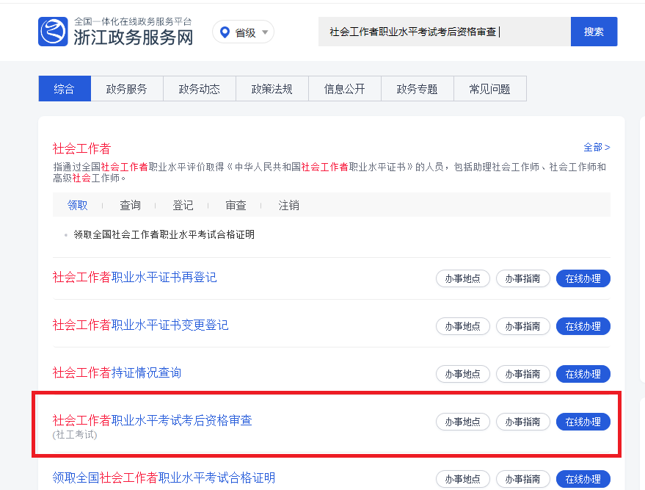Click the 全部 > link
The image size is (645, 490).
pyautogui.click(x=597, y=148)
